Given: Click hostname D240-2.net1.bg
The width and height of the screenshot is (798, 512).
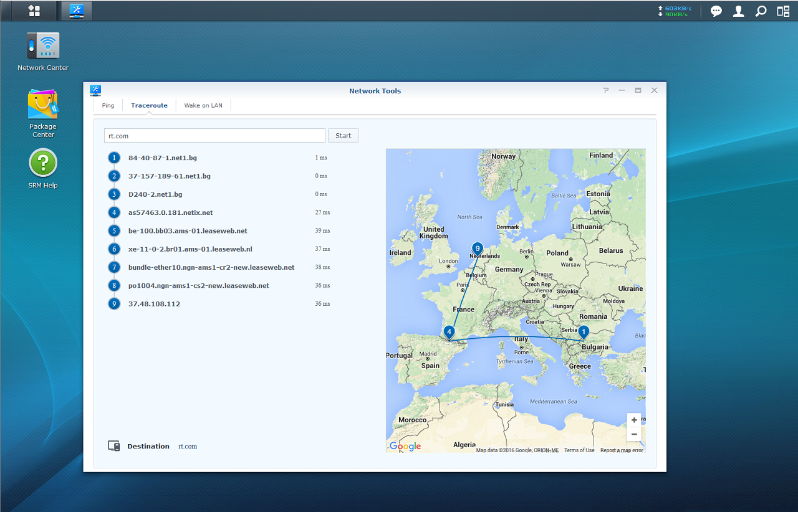Looking at the screenshot, I should coord(155,194).
